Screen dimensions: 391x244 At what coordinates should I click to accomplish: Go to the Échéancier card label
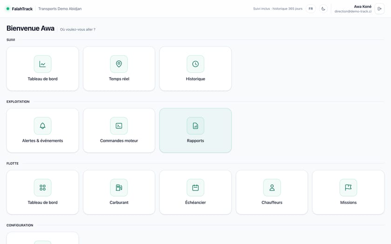tap(195, 203)
